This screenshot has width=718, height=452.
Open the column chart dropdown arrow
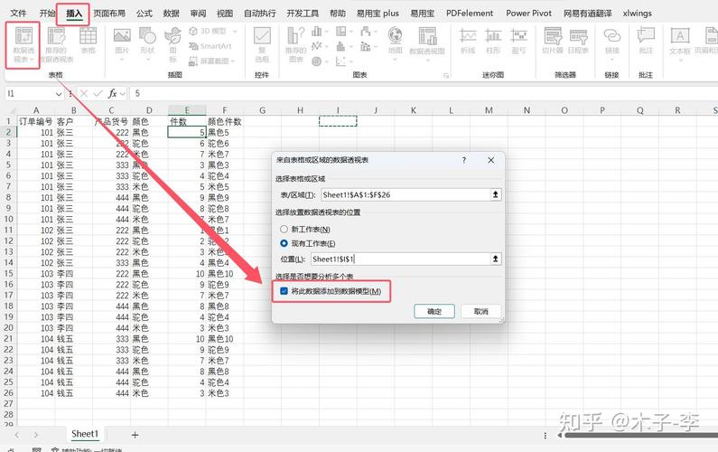327,32
